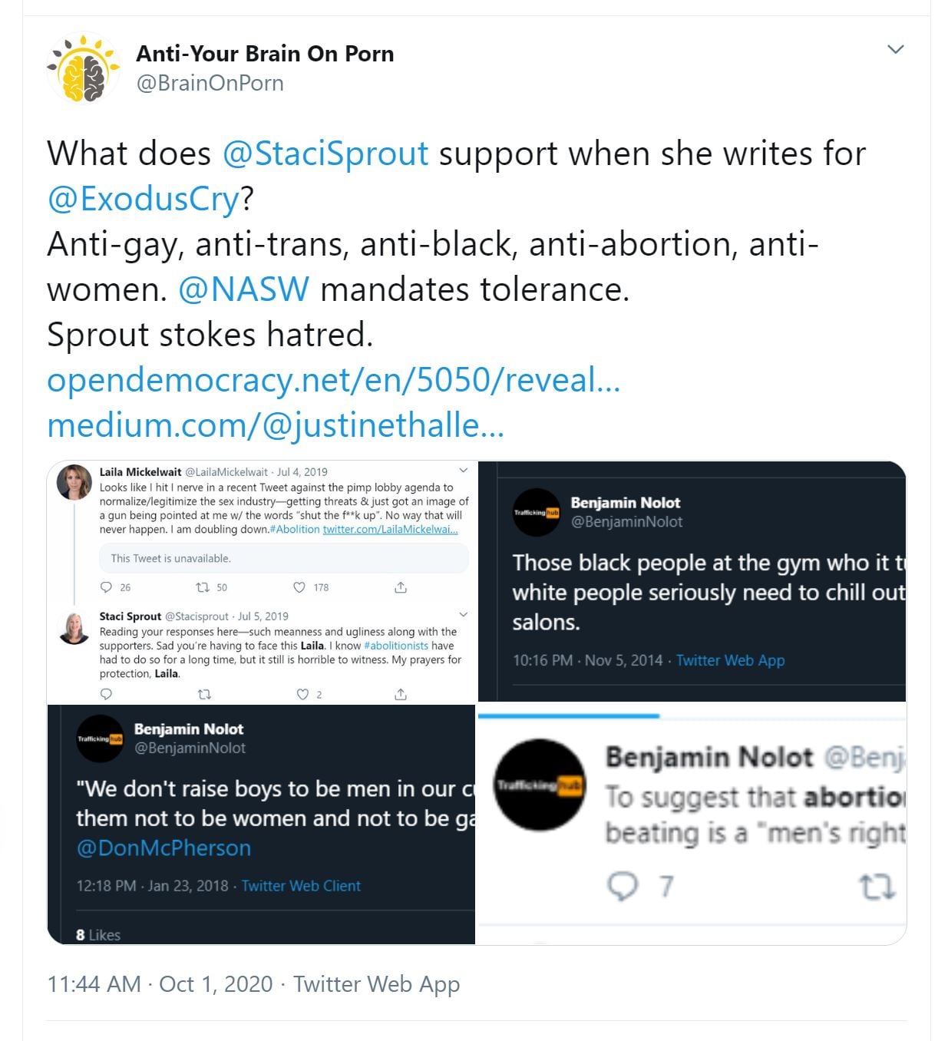948x1041 pixels.
Task: Click the @BrainOnPorn handle
Action: [210, 83]
